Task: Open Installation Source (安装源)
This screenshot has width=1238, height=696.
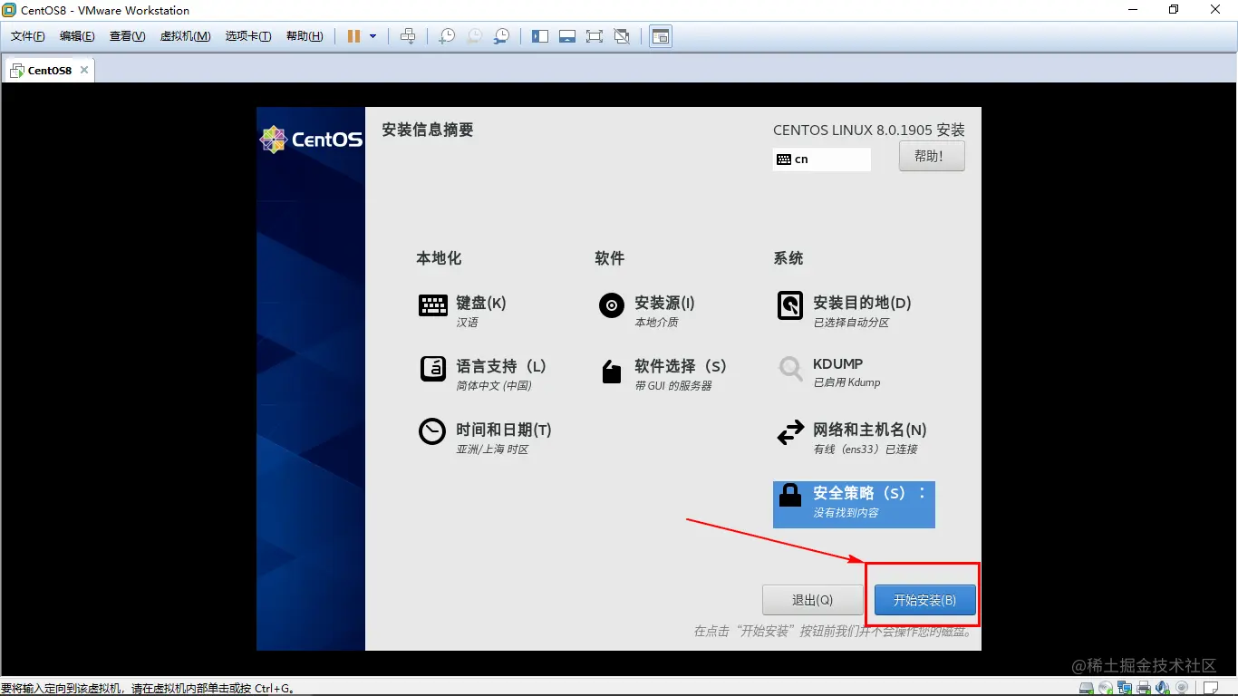Action: [646, 311]
